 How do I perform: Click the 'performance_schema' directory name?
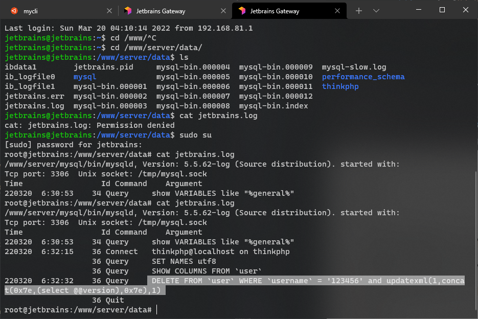[x=363, y=77]
